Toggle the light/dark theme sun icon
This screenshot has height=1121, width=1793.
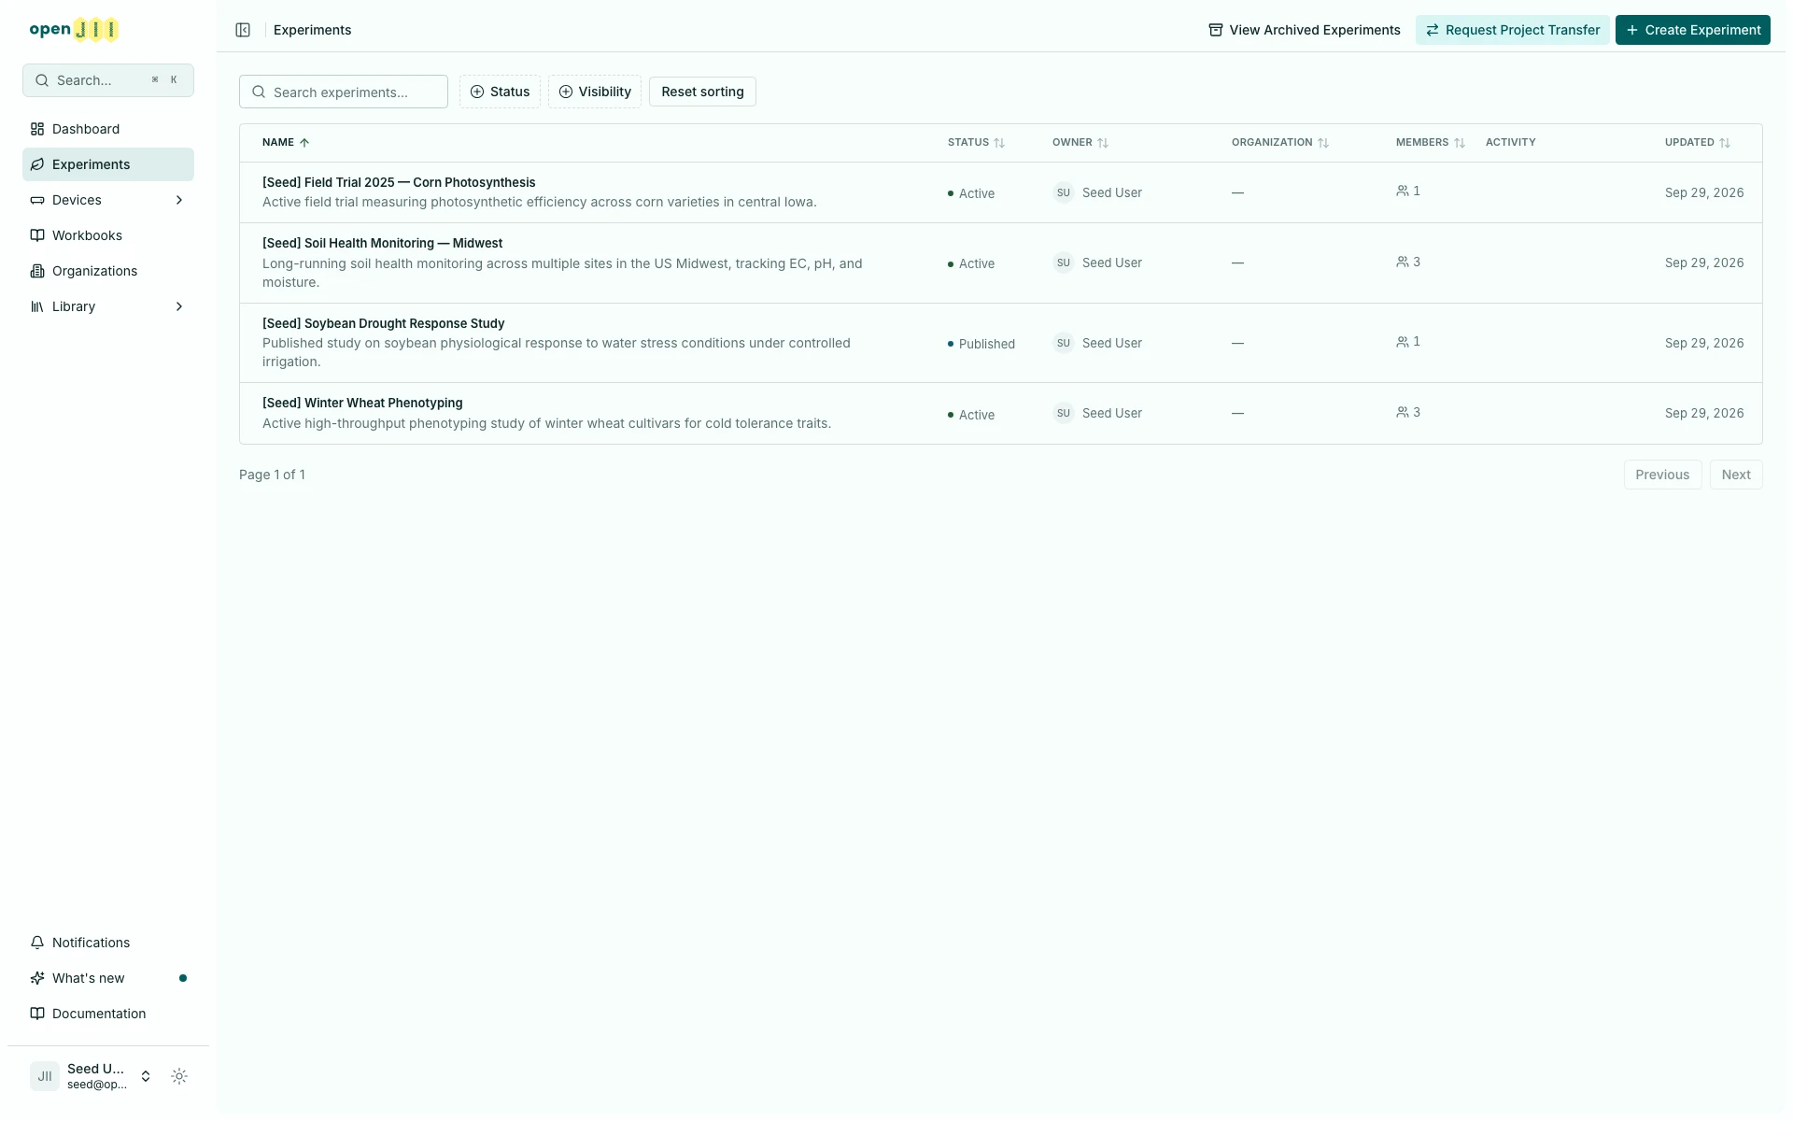[179, 1076]
